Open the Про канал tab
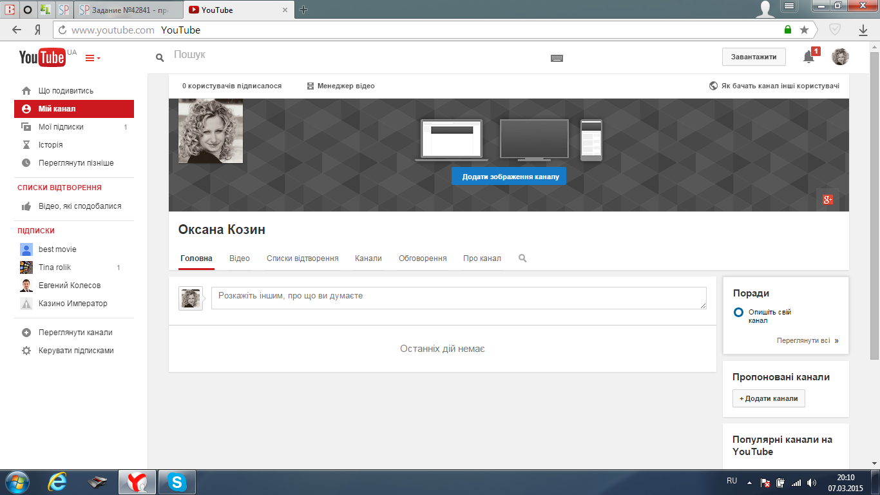The height and width of the screenshot is (495, 880). point(482,258)
